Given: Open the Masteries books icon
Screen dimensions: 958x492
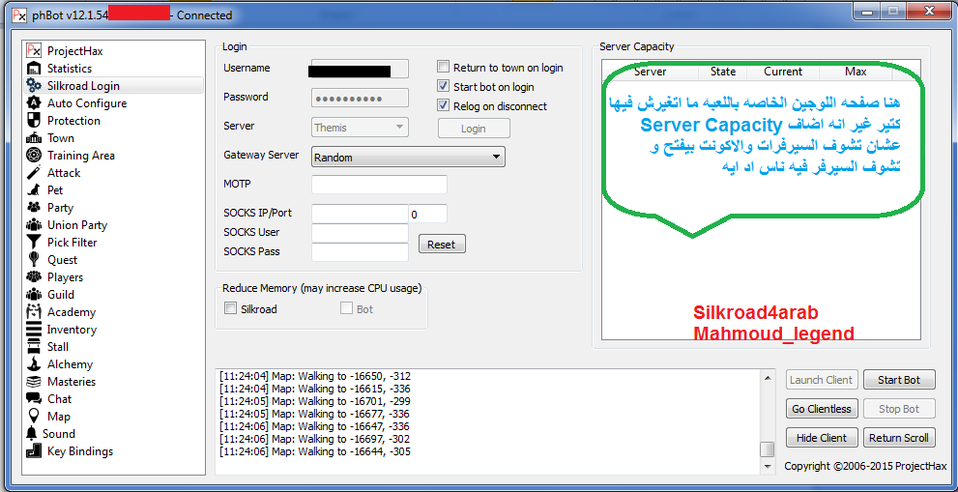Looking at the screenshot, I should (x=34, y=382).
